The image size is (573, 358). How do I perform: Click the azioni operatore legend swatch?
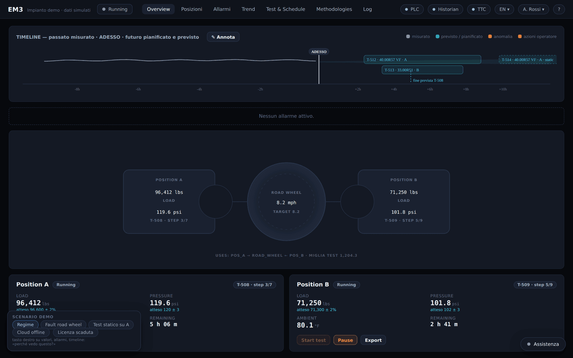pos(520,37)
